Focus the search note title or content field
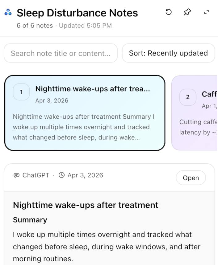This screenshot has width=218, height=265. click(x=61, y=53)
